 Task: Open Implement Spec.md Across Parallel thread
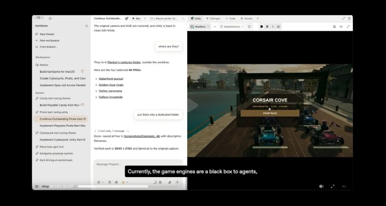[x=63, y=85]
